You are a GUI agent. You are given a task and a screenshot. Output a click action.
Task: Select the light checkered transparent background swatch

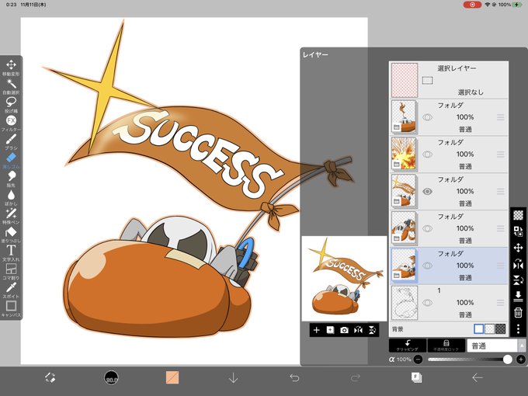coord(489,328)
